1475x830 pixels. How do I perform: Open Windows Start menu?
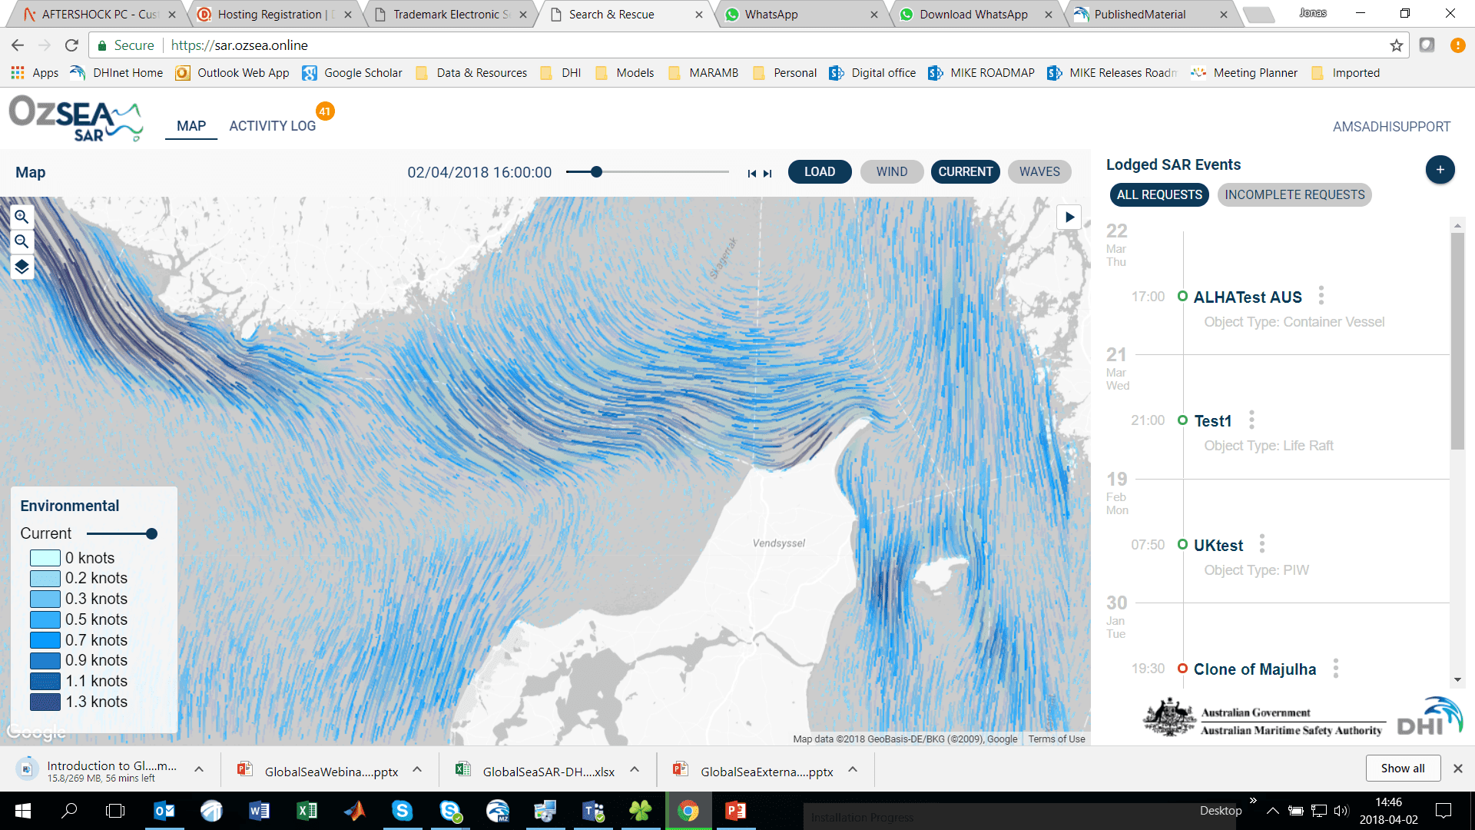[x=23, y=811]
